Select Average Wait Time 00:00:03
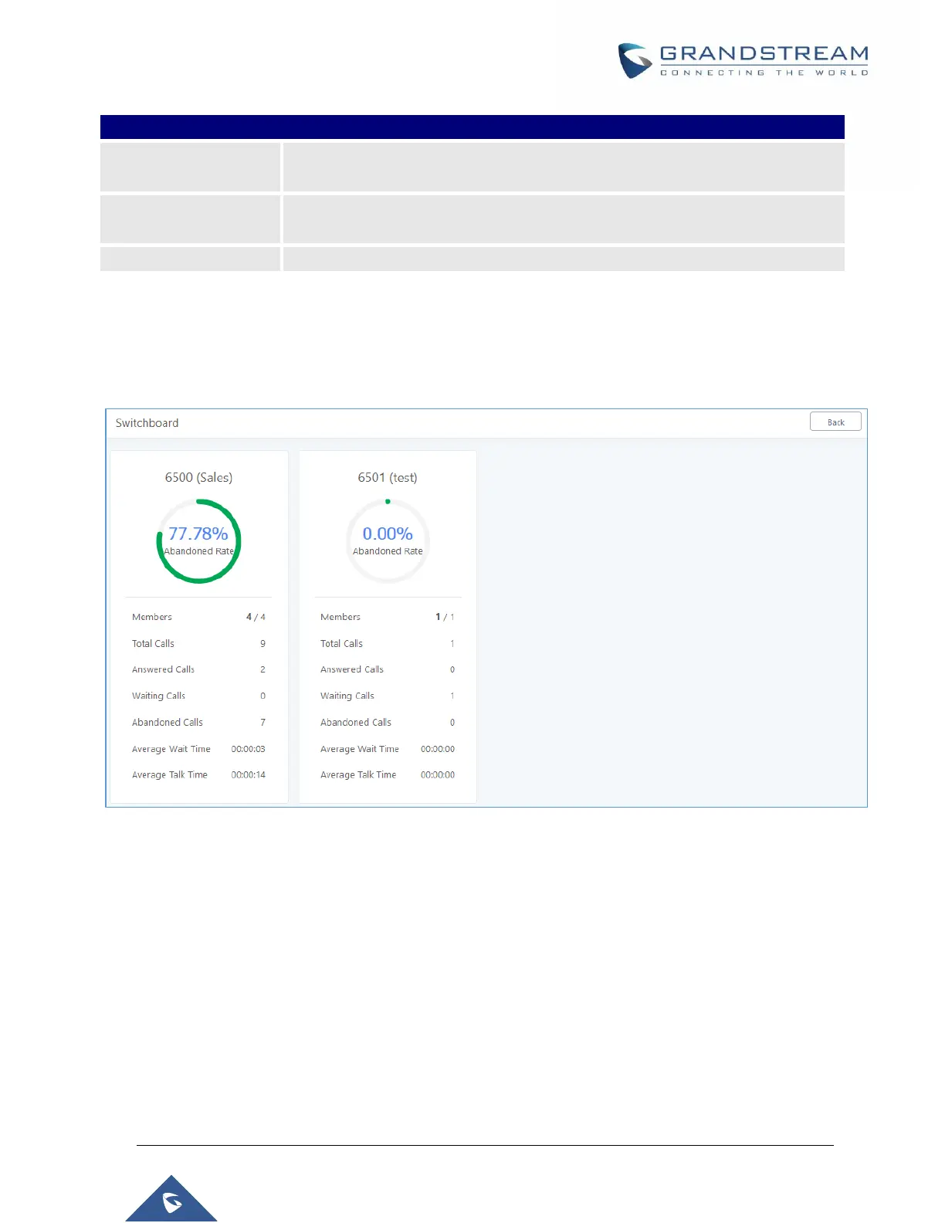 (248, 749)
